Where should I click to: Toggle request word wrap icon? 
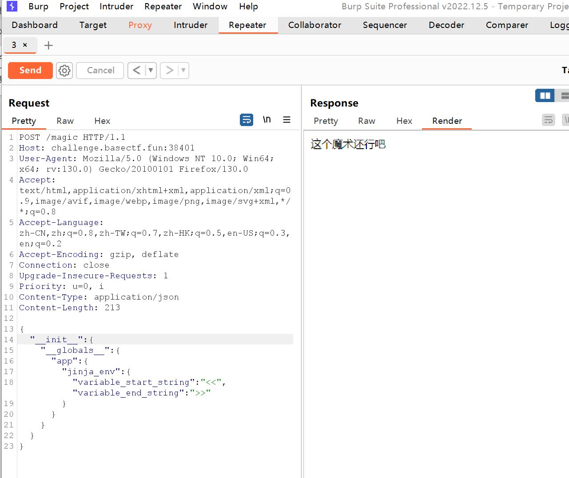247,120
